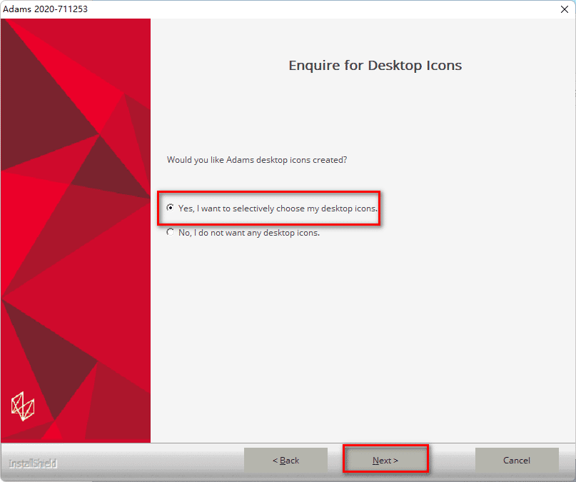This screenshot has width=576, height=482.
Task: Click the "Yes, I want to selectively choose" label
Action: (277, 208)
